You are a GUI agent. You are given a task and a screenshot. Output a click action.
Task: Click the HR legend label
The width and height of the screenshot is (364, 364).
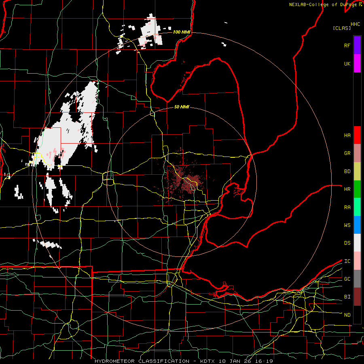347,189
